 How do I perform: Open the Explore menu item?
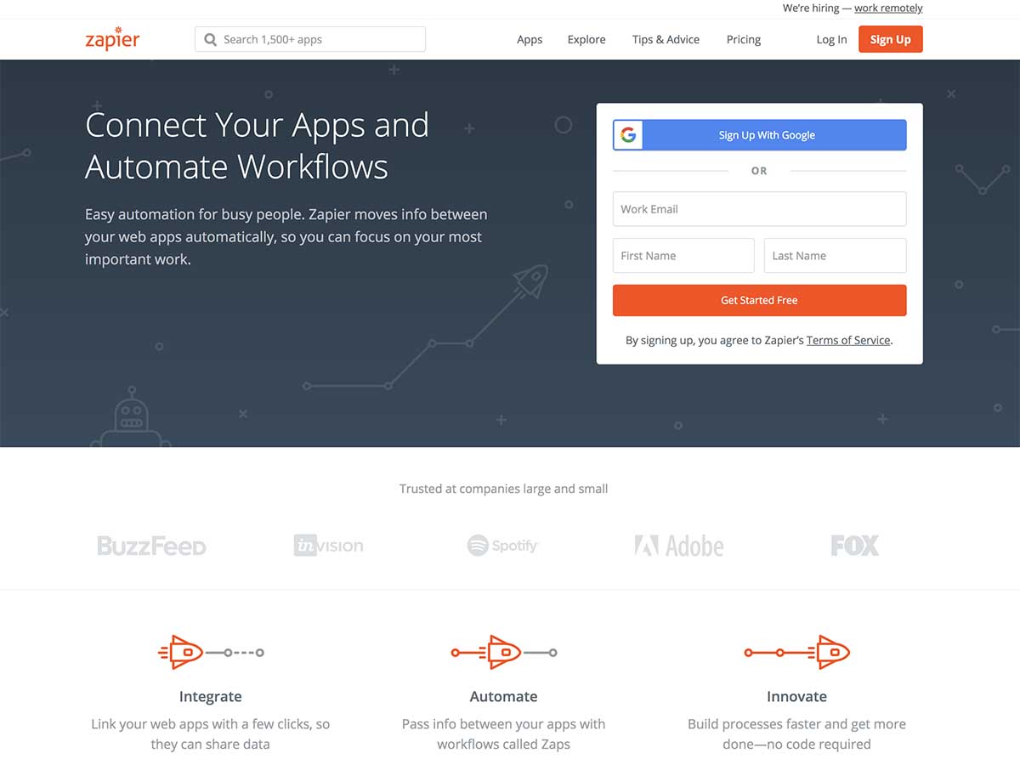(586, 39)
